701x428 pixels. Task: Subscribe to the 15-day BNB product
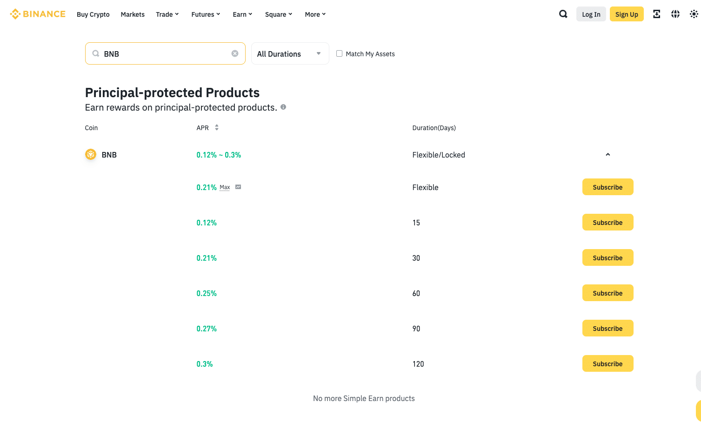point(608,222)
